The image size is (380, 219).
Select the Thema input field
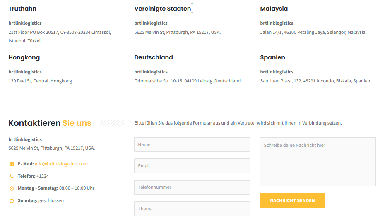coord(192,209)
